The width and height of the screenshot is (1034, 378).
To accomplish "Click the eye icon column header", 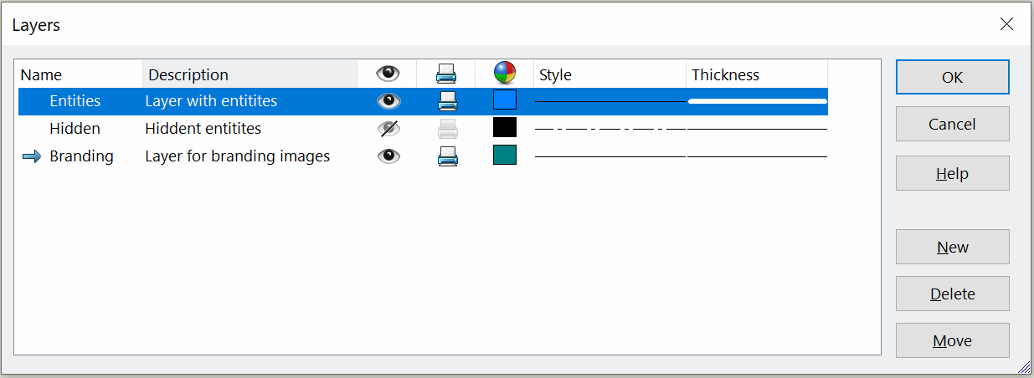I will 388,74.
